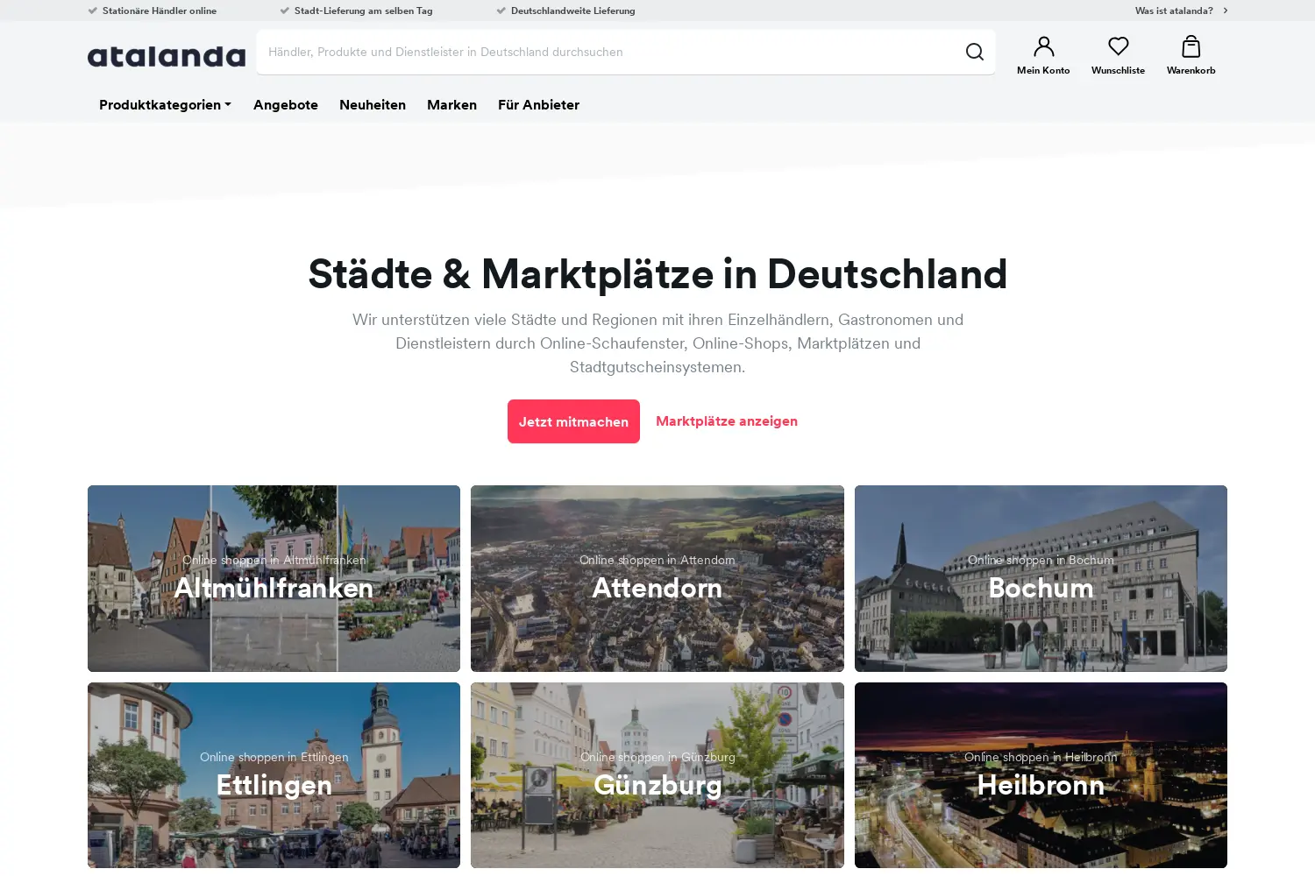The image size is (1315, 876).
Task: Click the Stationäre Händler online text
Action: coord(160,11)
